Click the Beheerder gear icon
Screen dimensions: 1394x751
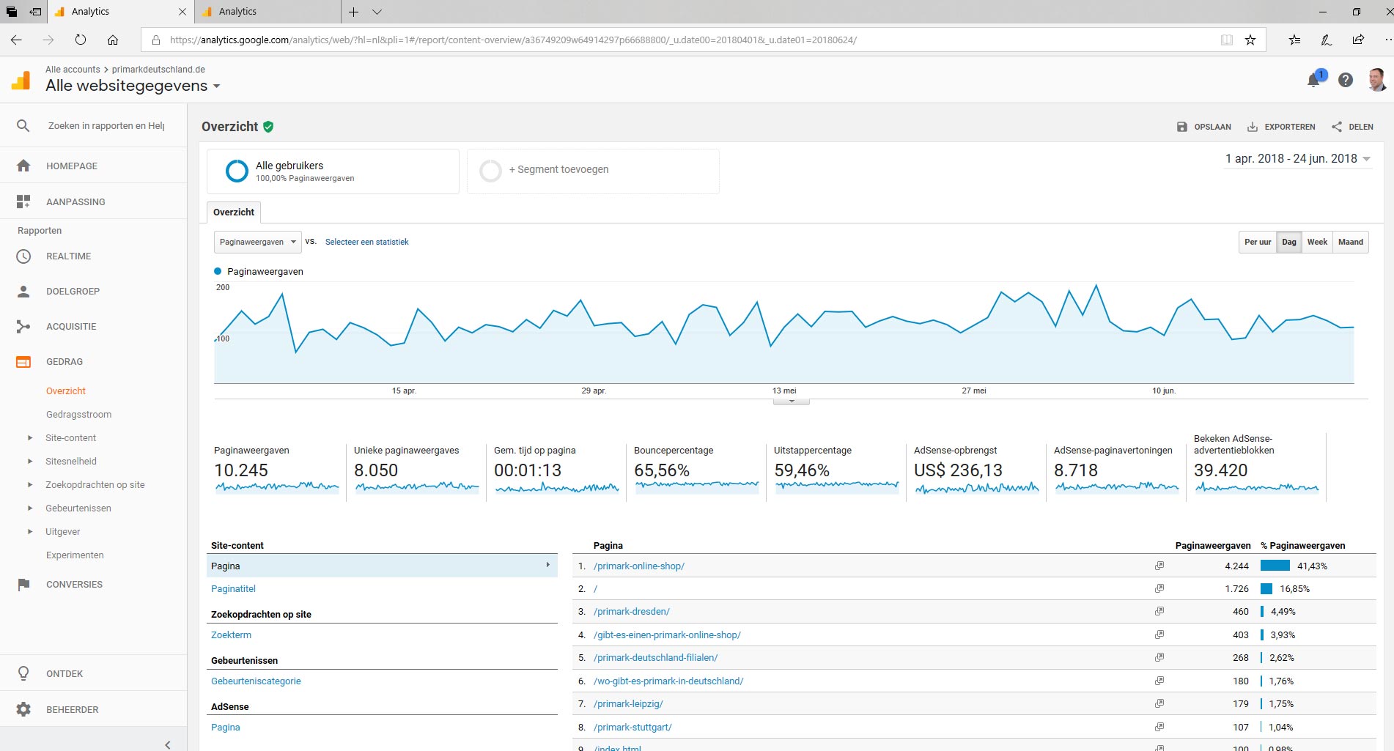(23, 709)
